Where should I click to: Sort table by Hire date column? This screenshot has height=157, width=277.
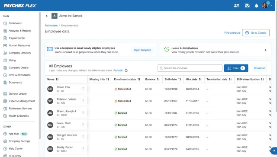[200, 79]
